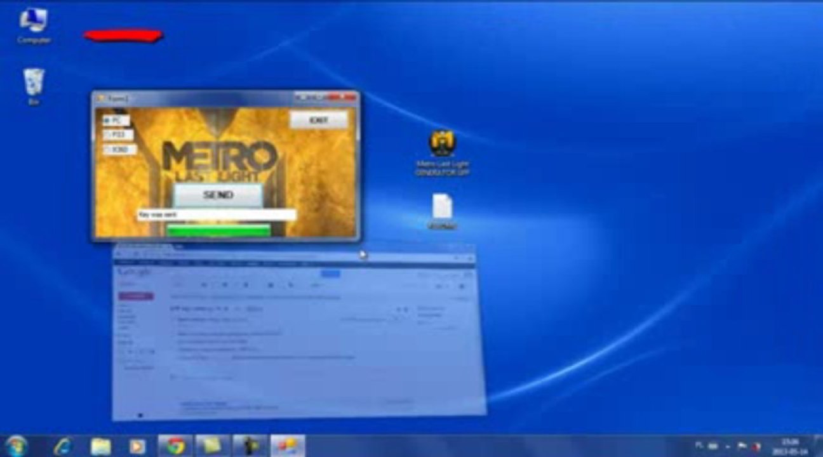Click the green progress bar

[218, 230]
